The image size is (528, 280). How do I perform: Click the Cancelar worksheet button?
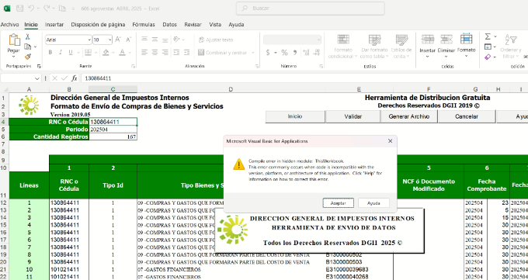coord(467,116)
